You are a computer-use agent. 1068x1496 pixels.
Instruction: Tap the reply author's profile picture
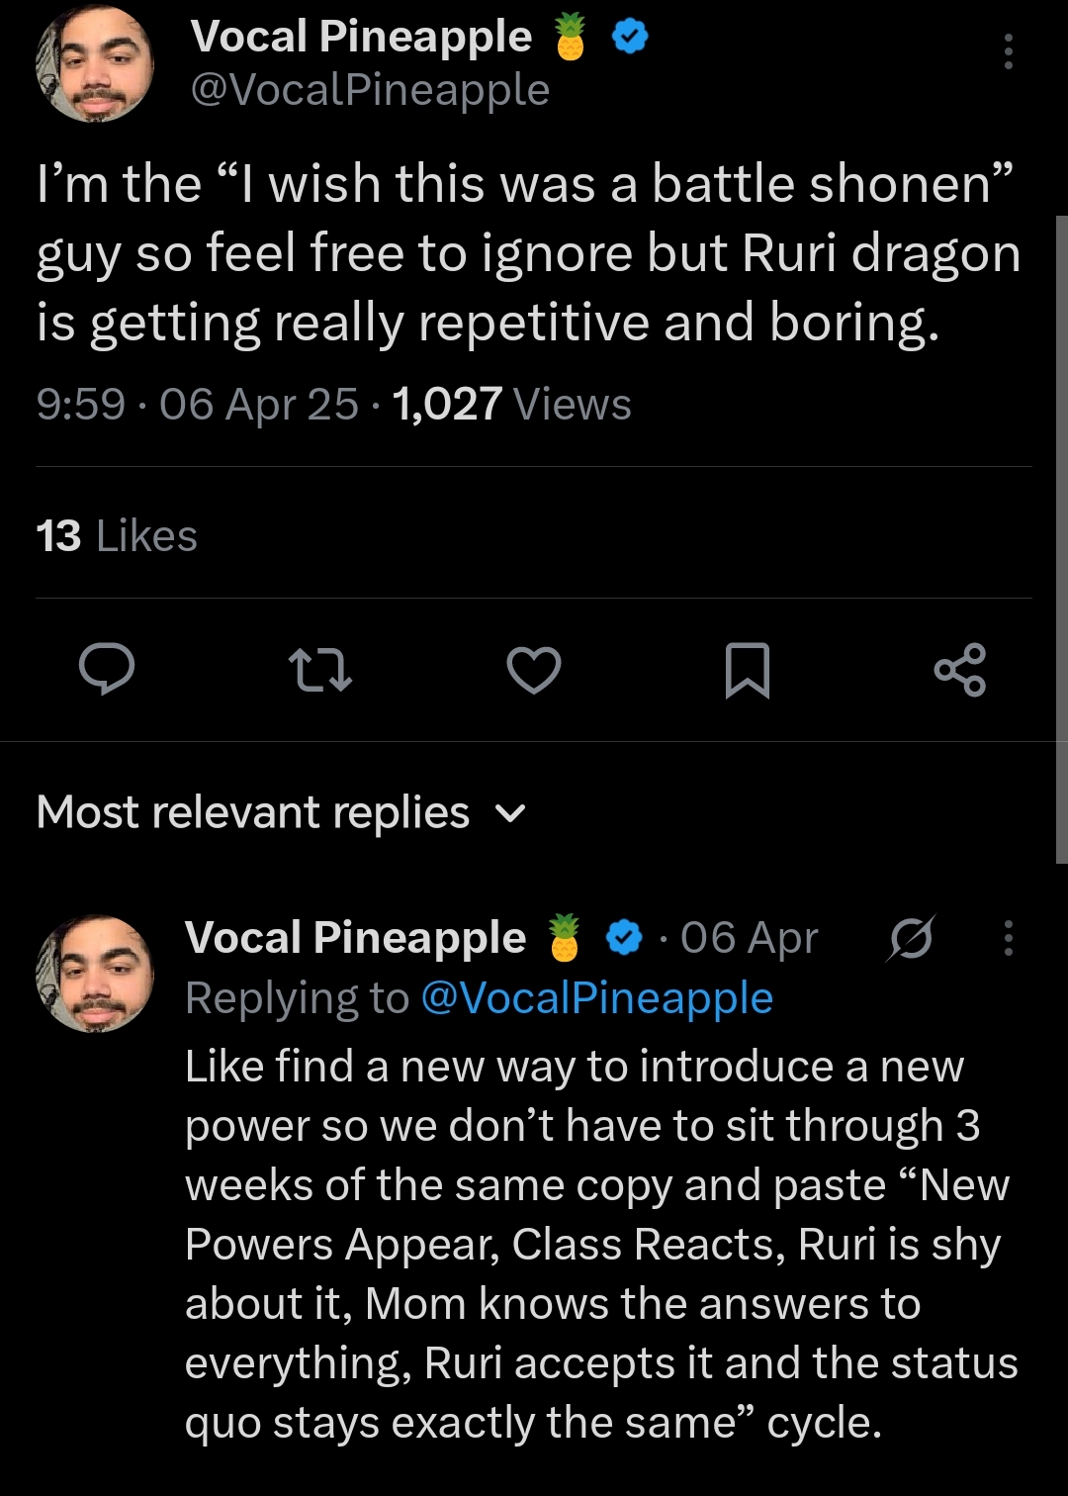tap(95, 974)
